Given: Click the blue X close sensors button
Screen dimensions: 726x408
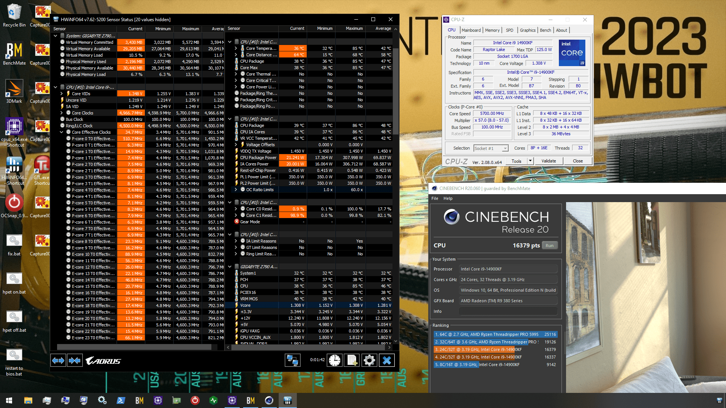Looking at the screenshot, I should pyautogui.click(x=387, y=360).
